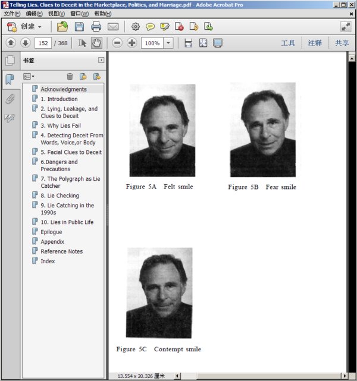
Task: Go to next page arrow
Action: coord(26,43)
